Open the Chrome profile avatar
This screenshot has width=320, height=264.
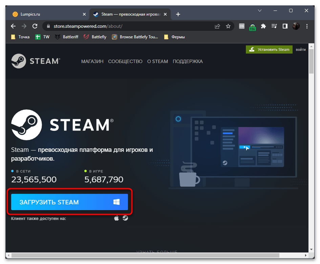tap(296, 26)
